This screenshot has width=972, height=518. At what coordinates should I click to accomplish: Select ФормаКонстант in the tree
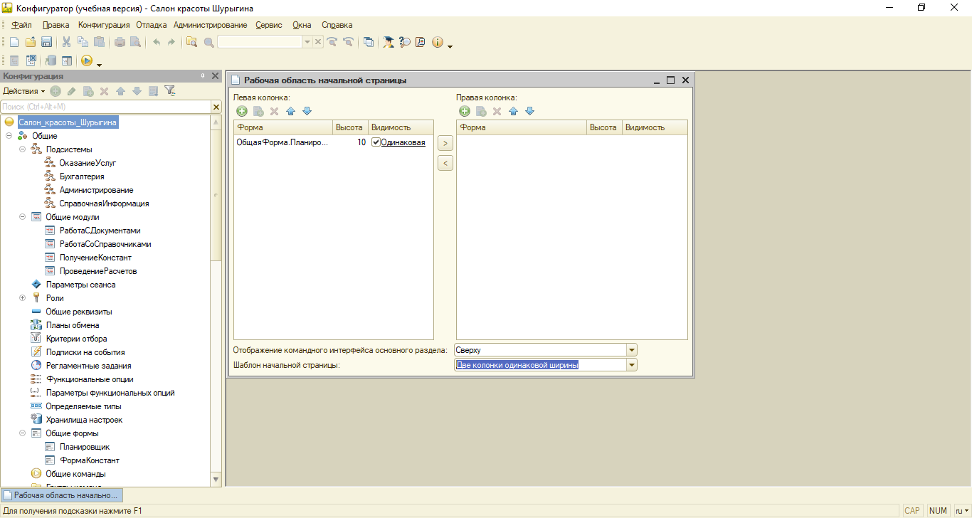[x=89, y=460]
